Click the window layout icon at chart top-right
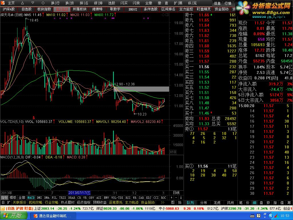The height and width of the screenshot is (220, 293). point(167,15)
